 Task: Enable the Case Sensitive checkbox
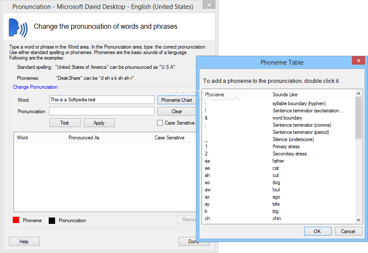(x=160, y=123)
